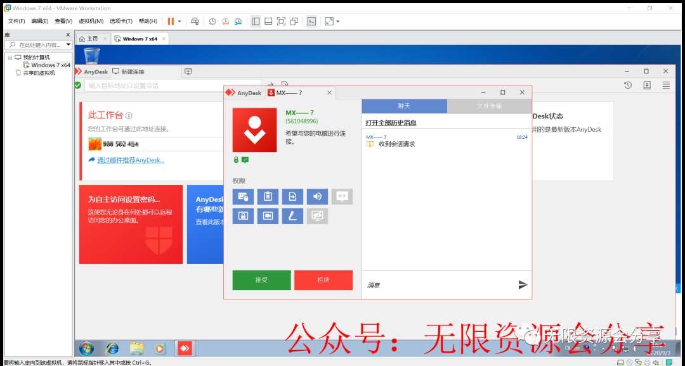685x366 pixels.
Task: Enter full screen mode icon
Action: [282, 22]
